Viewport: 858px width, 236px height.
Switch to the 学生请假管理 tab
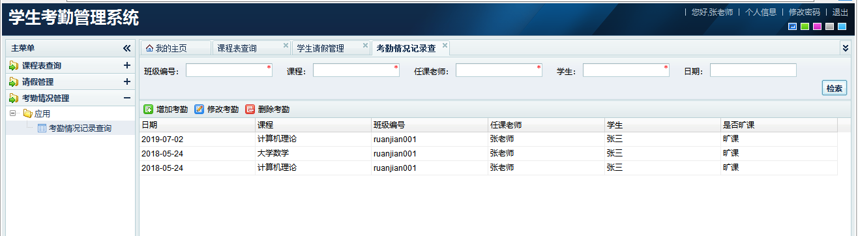point(331,48)
